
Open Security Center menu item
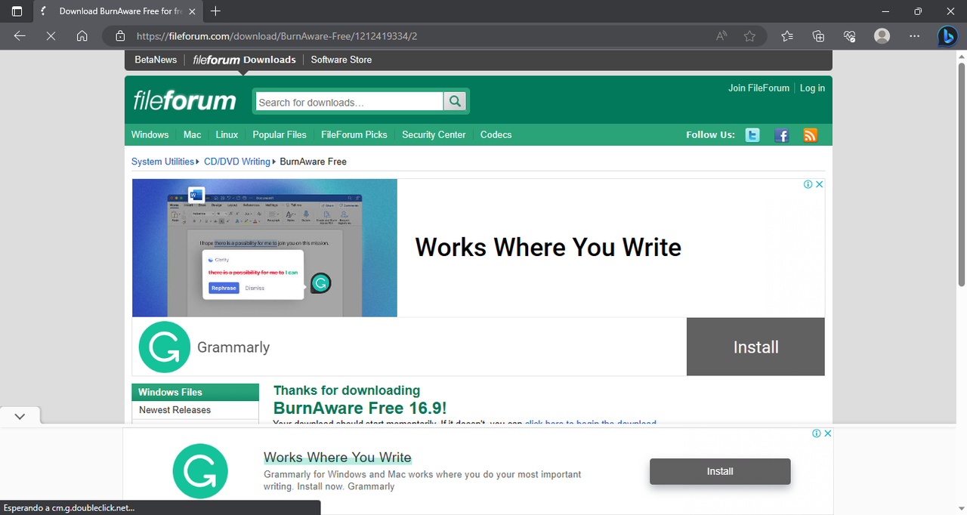pyautogui.click(x=434, y=134)
